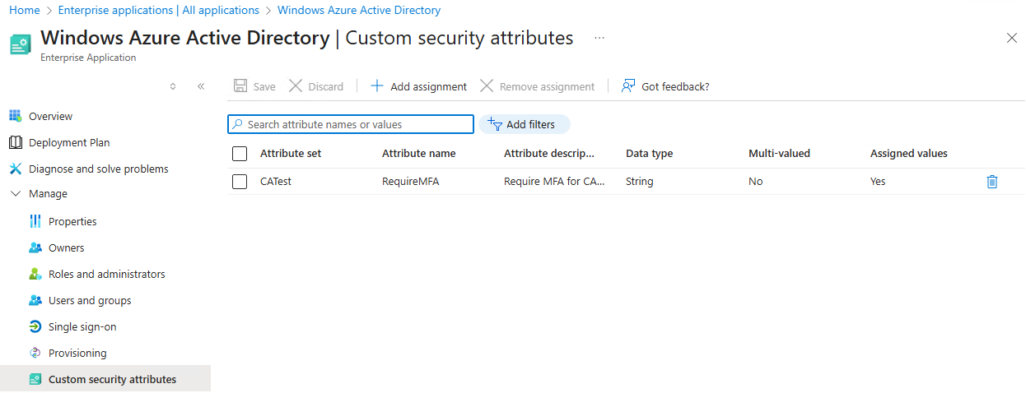Sort by Attribute set column header
The height and width of the screenshot is (393, 1026).
[x=291, y=154]
